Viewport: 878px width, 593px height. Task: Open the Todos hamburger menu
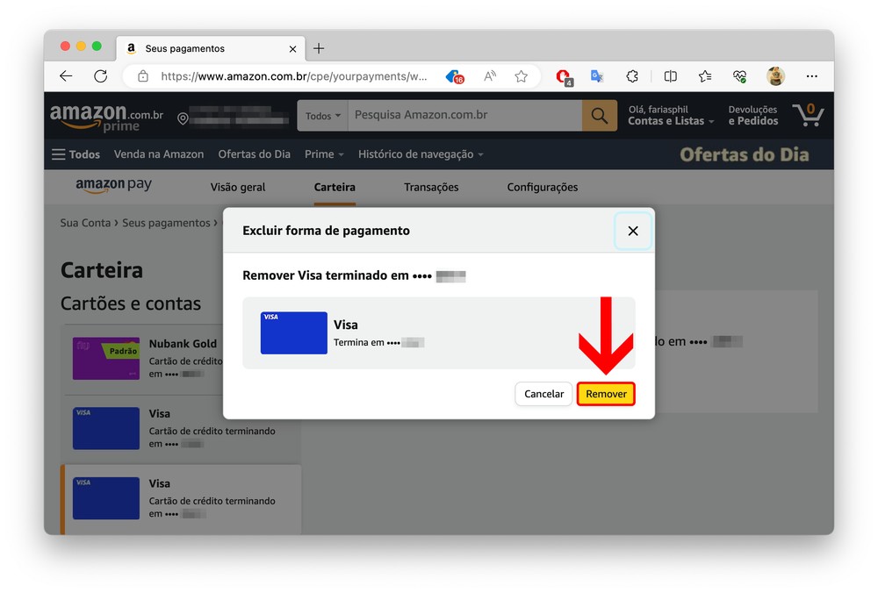76,154
